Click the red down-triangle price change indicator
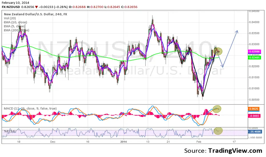Viewport: 266px width, 157px height. coord(37,7)
